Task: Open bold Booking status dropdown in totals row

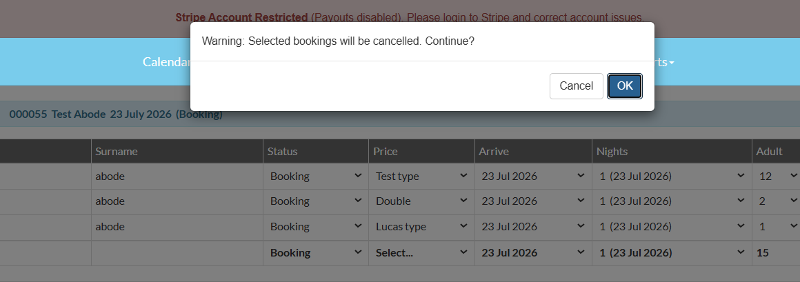Action: pyautogui.click(x=316, y=253)
